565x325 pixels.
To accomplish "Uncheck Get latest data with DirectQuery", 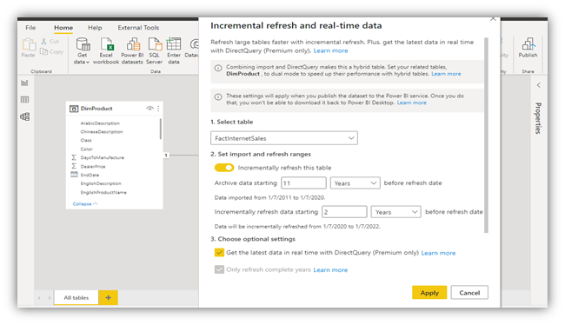I will (219, 252).
